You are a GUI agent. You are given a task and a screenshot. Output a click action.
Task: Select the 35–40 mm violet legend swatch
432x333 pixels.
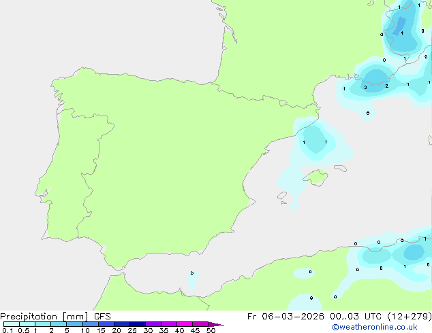[x=169, y=324]
